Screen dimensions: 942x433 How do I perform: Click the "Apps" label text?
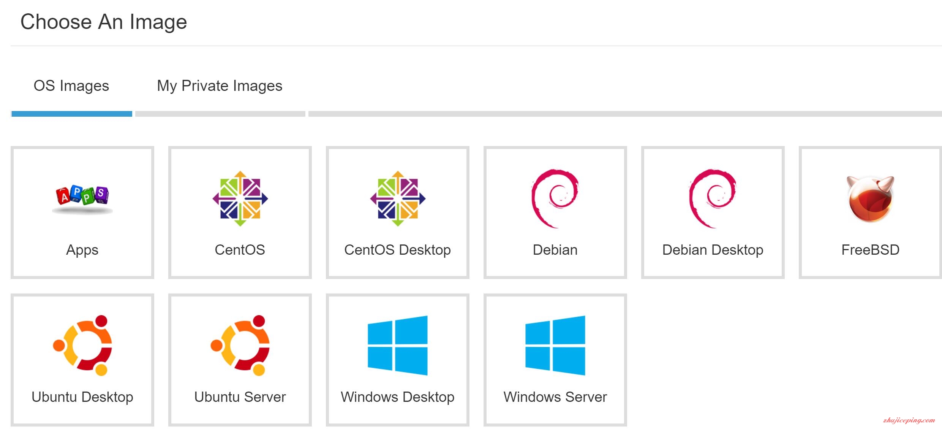pyautogui.click(x=82, y=250)
